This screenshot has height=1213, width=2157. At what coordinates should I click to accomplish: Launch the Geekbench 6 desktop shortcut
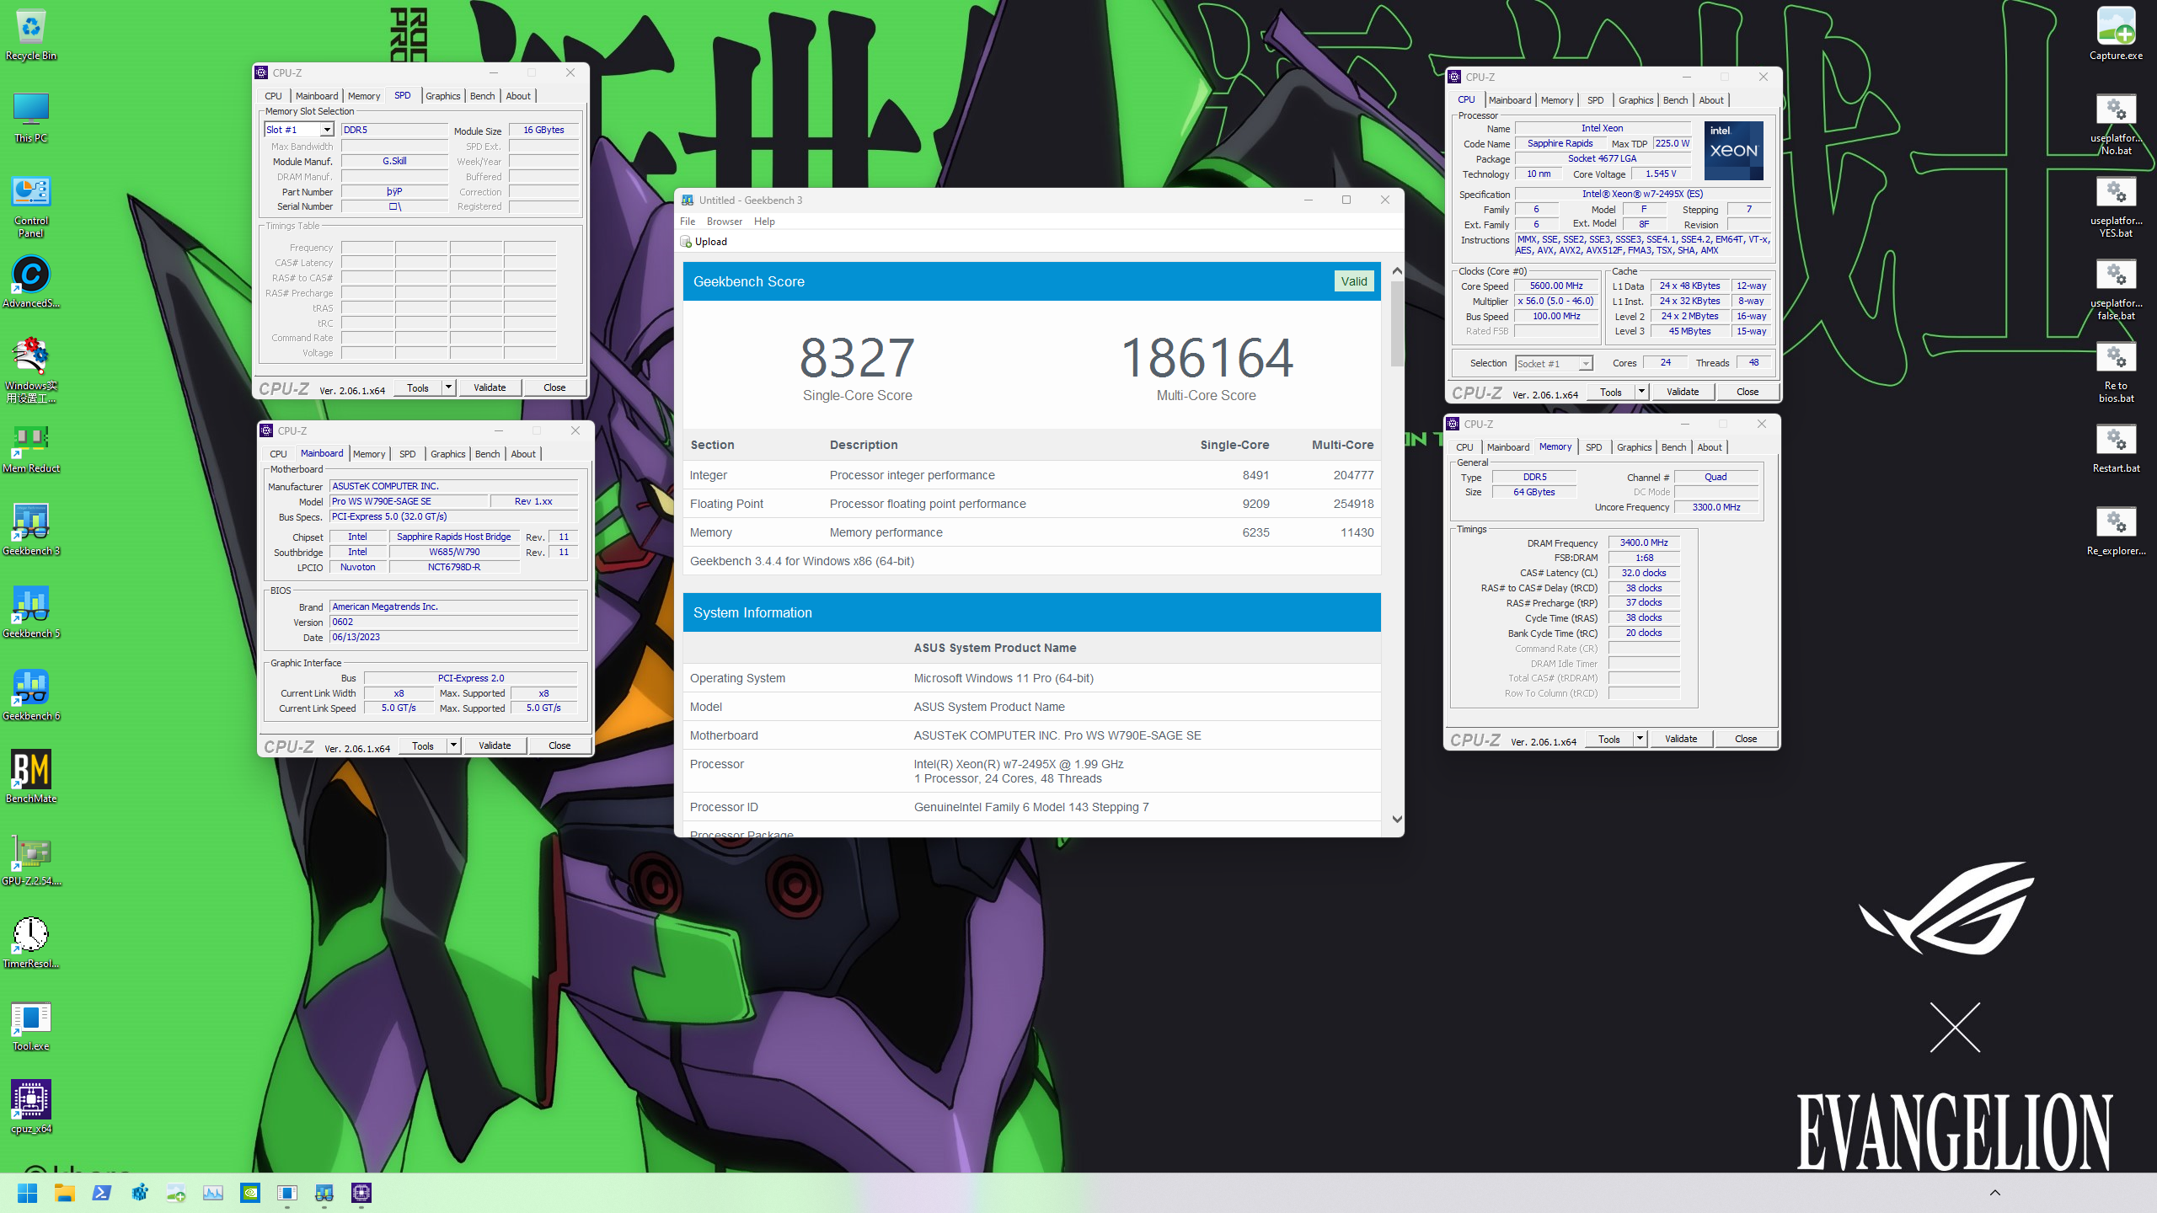pos(31,695)
